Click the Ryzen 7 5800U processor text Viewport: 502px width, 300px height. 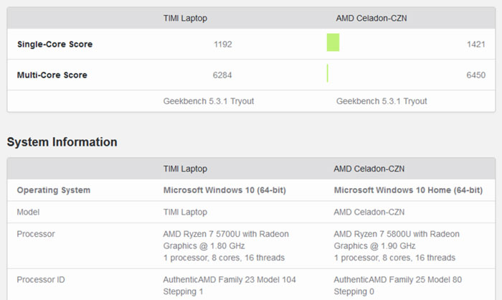pyautogui.click(x=397, y=246)
